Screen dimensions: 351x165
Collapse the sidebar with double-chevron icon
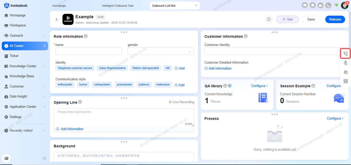click(x=44, y=158)
